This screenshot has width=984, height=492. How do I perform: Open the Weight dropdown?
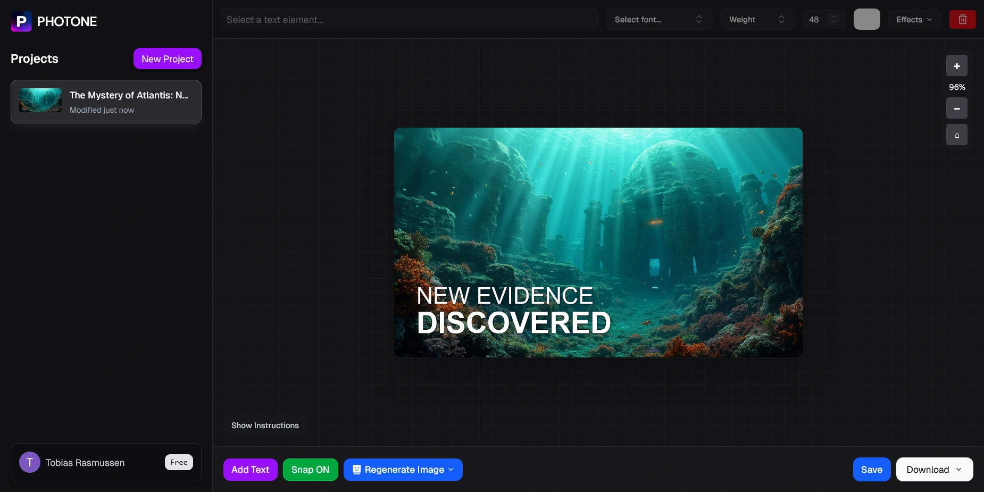click(757, 20)
